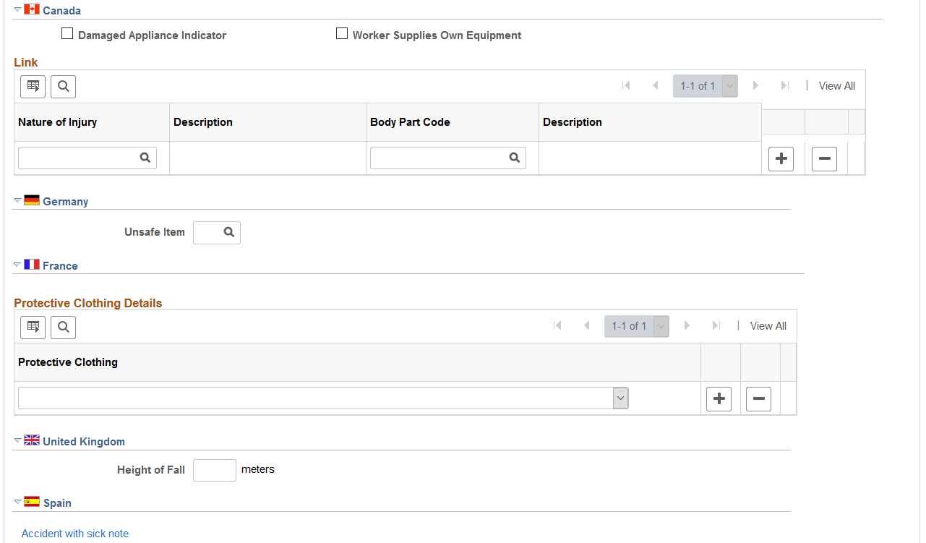Image resolution: width=926 pixels, height=543 pixels.
Task: Check Worker Supplies Own Equipment box
Action: [x=342, y=33]
